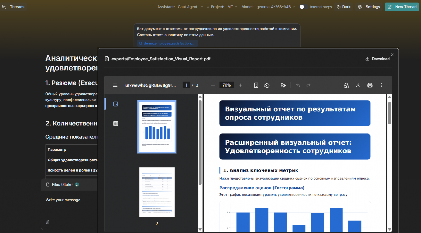Fit PDF to page
421x233 pixels.
point(256,85)
